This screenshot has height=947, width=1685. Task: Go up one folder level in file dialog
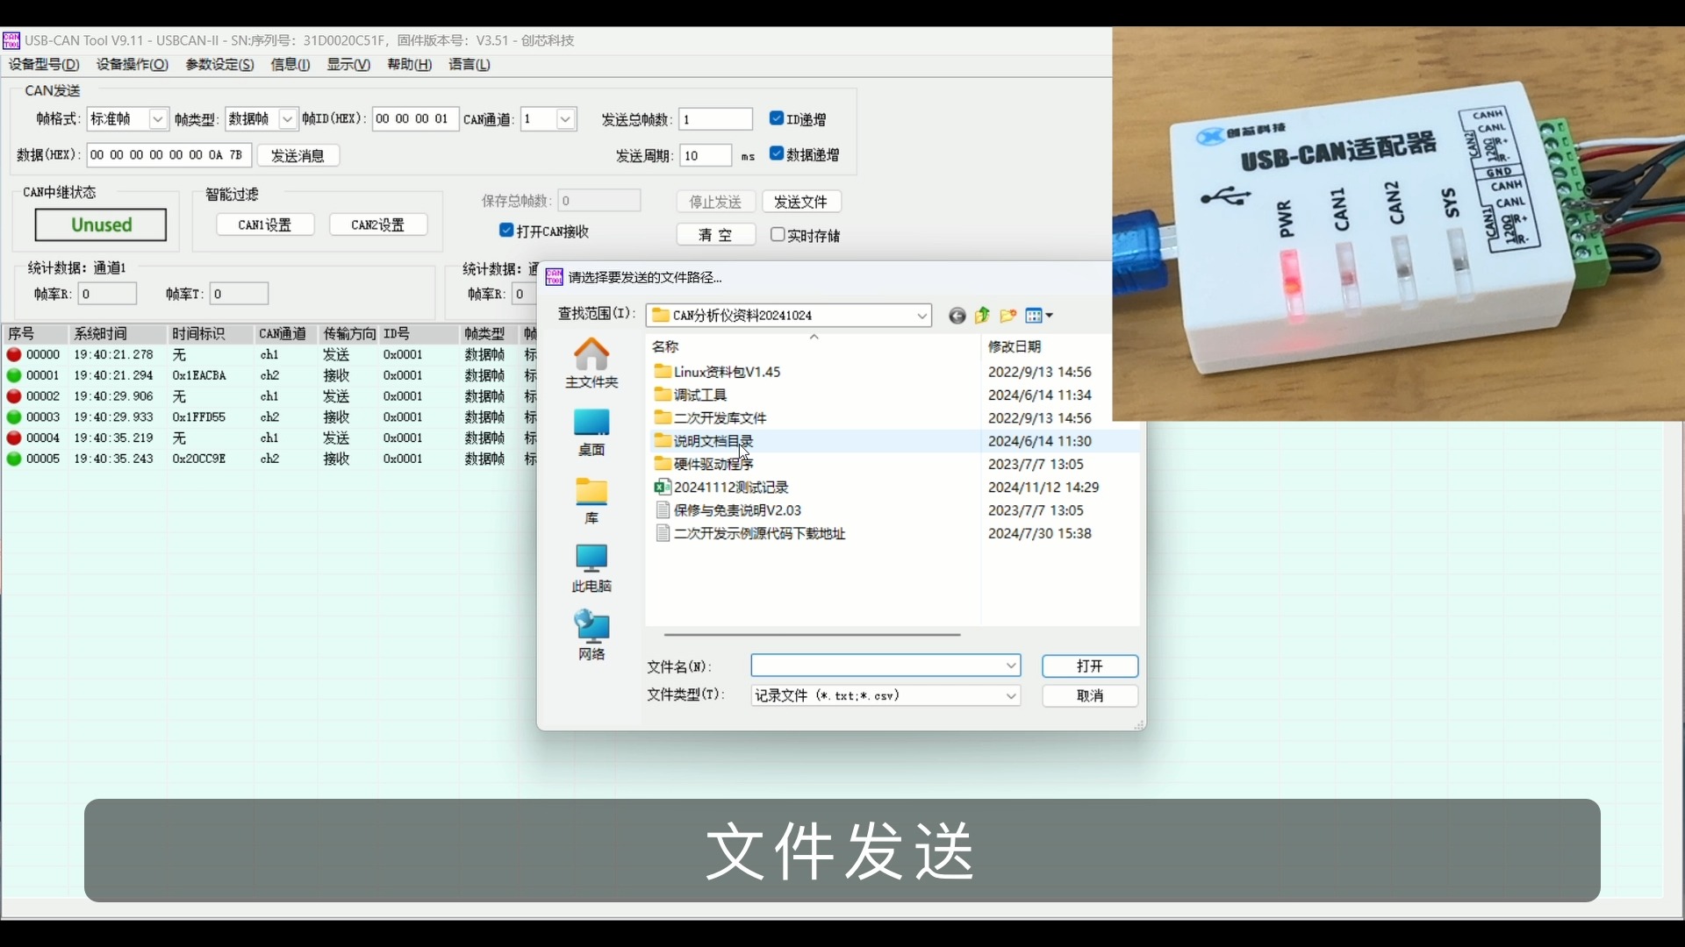point(982,316)
